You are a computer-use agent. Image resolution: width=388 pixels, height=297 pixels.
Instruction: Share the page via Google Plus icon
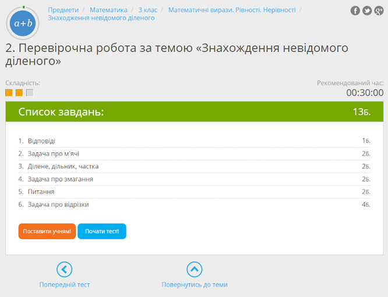[x=379, y=11]
